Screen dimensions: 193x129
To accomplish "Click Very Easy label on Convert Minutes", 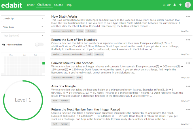I will pos(185,78).
